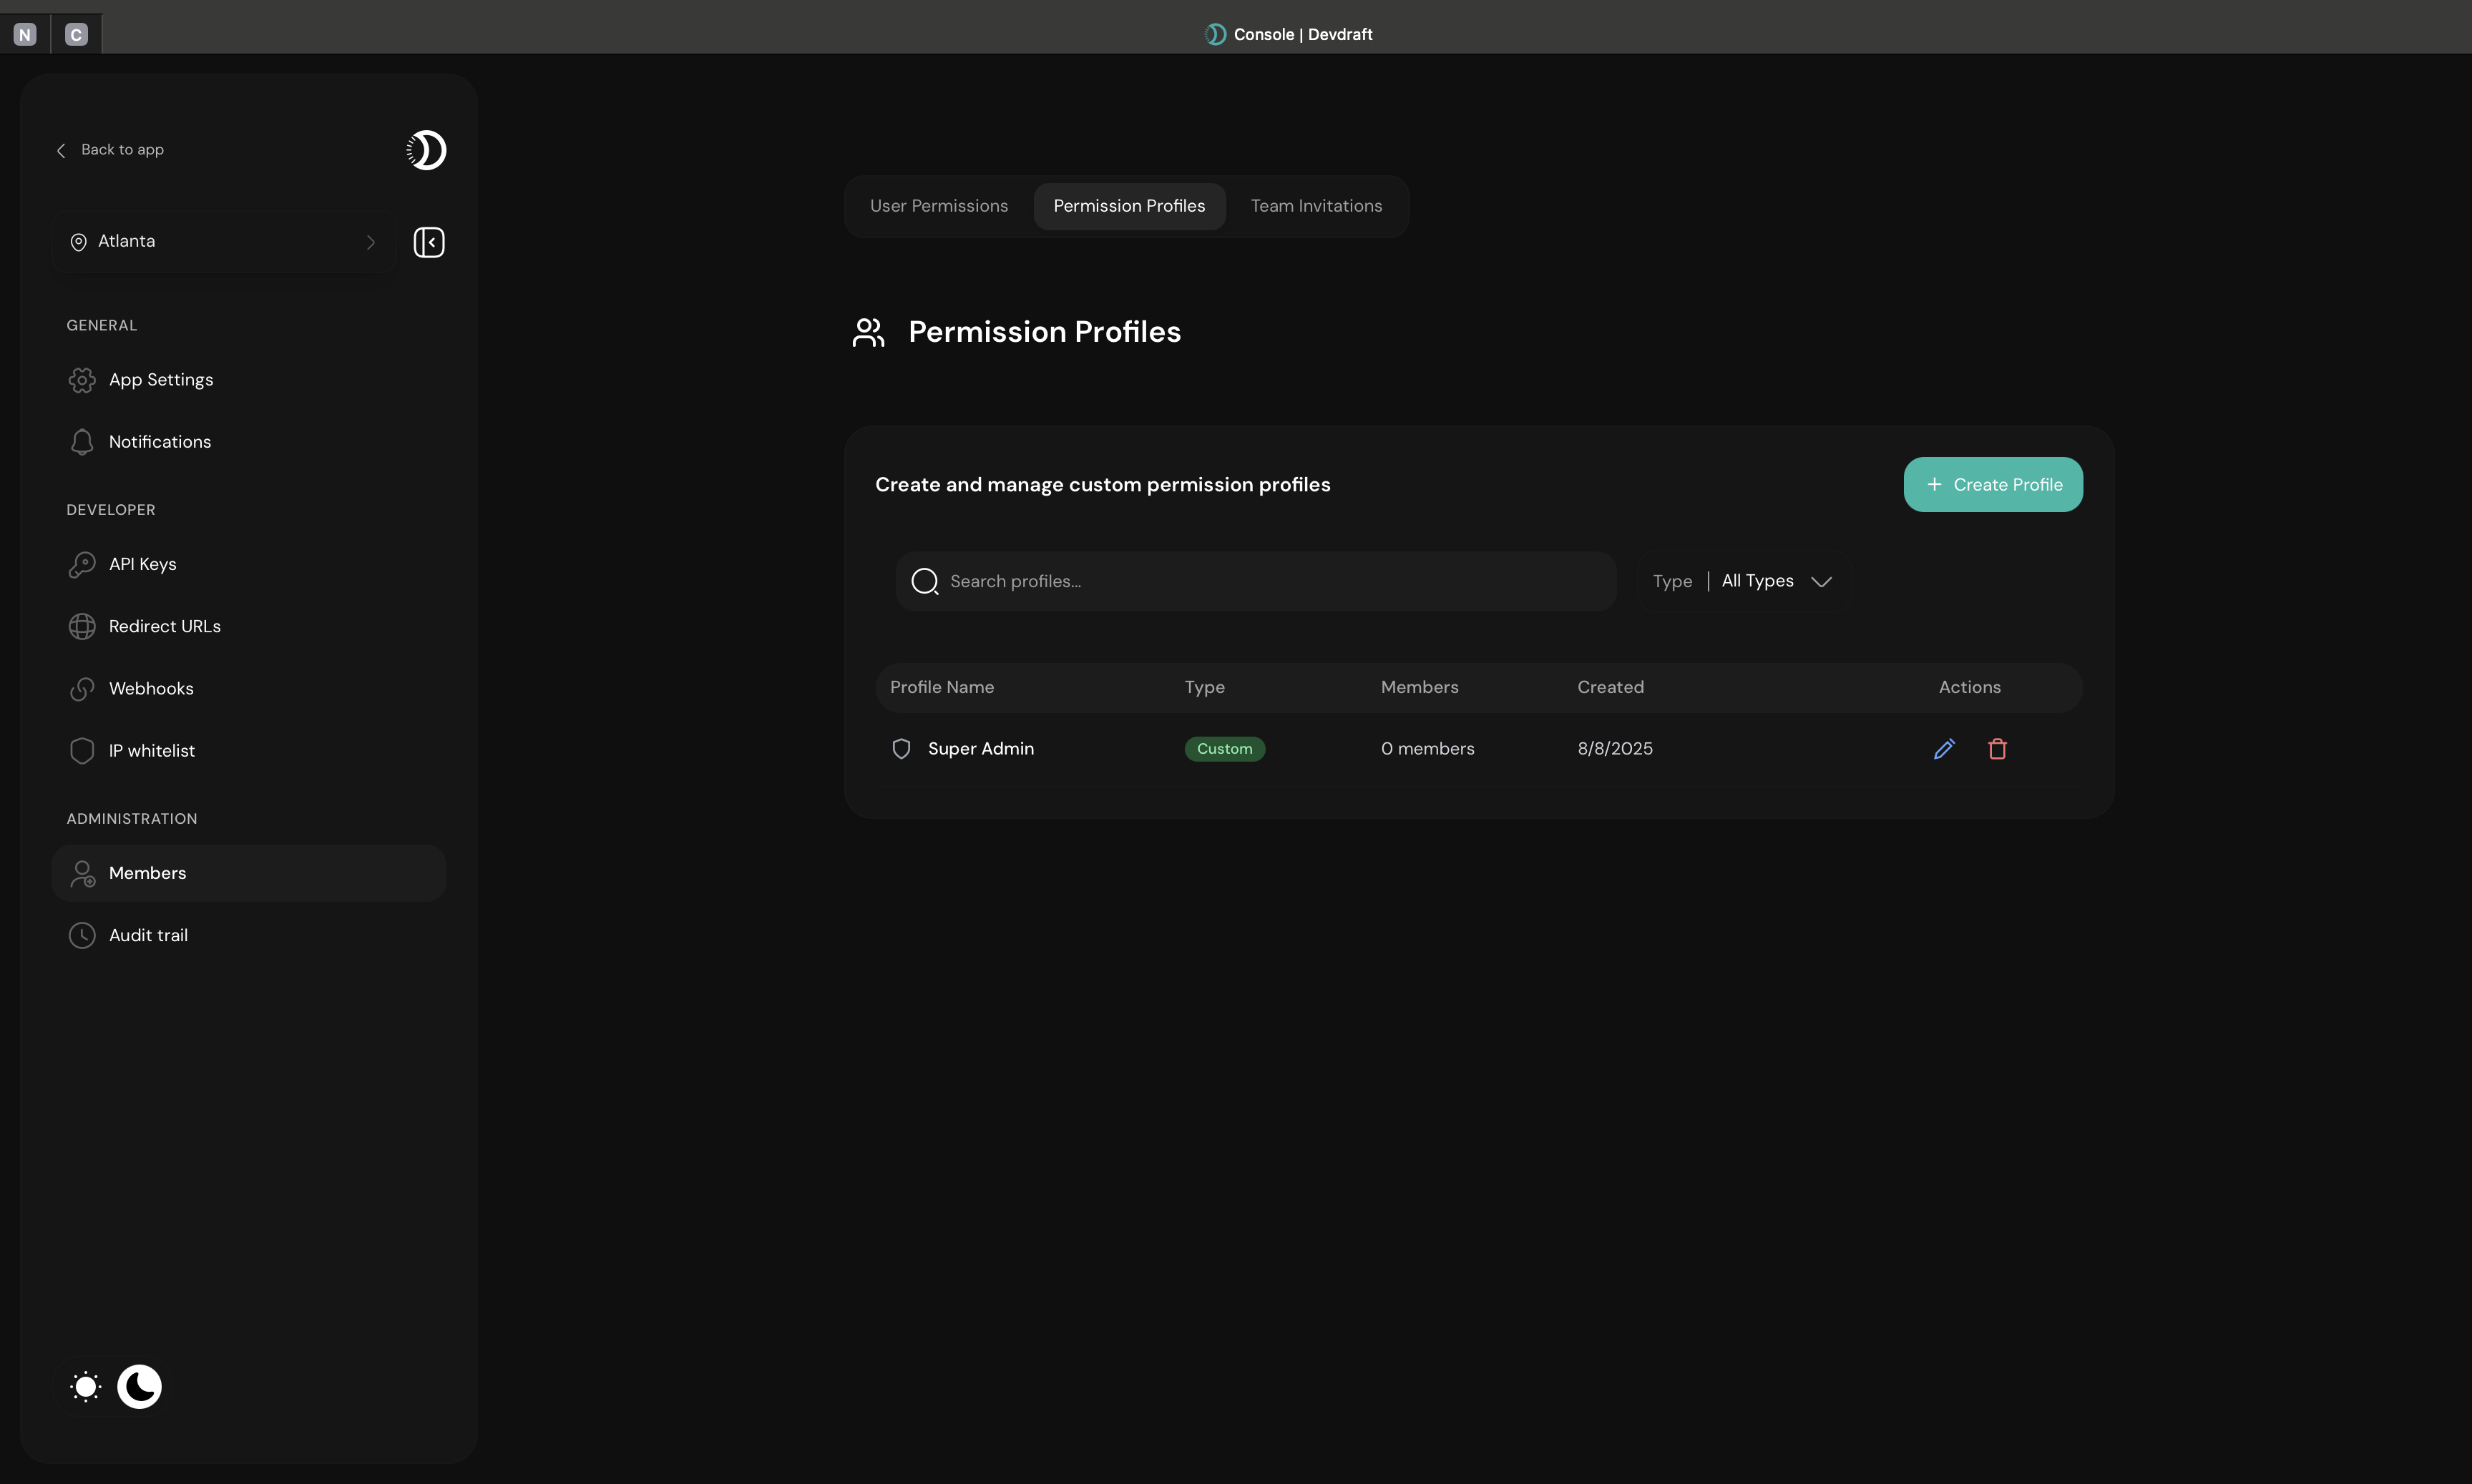Viewport: 2472px width, 1484px height.
Task: Collapse the sidebar using the panel icon
Action: tap(429, 241)
